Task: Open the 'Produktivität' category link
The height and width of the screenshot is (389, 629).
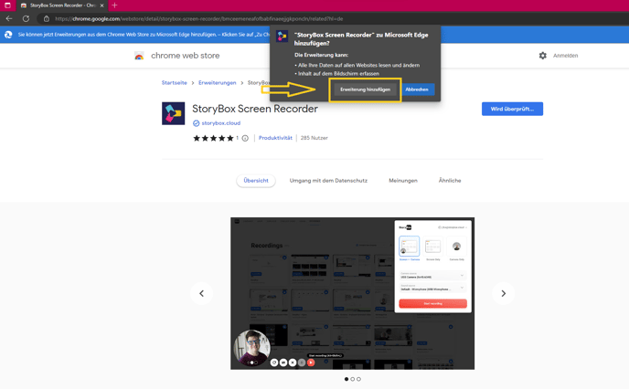Action: tap(275, 138)
